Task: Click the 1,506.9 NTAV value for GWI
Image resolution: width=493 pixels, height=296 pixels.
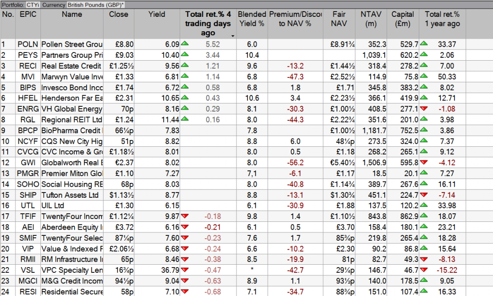Action: (374, 163)
